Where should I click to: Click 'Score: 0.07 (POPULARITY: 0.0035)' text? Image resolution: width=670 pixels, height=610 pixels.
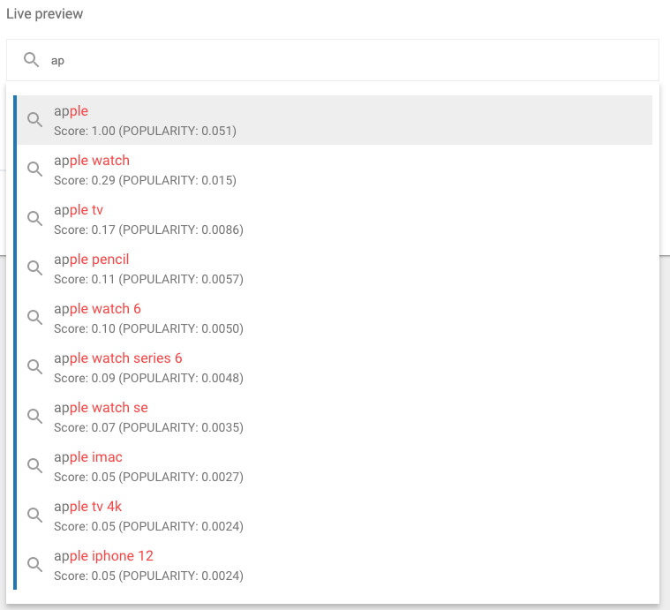coord(148,427)
